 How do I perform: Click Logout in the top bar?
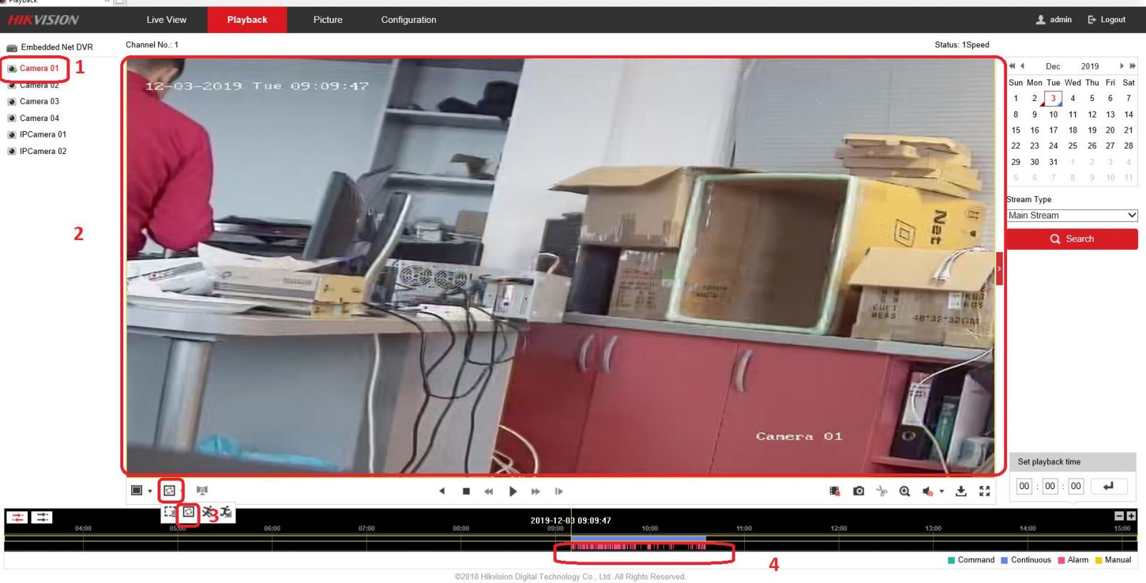click(1107, 20)
